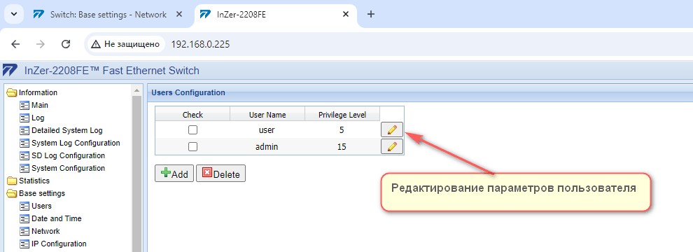Open Detailed System Log page
The image size is (693, 252).
tap(66, 130)
